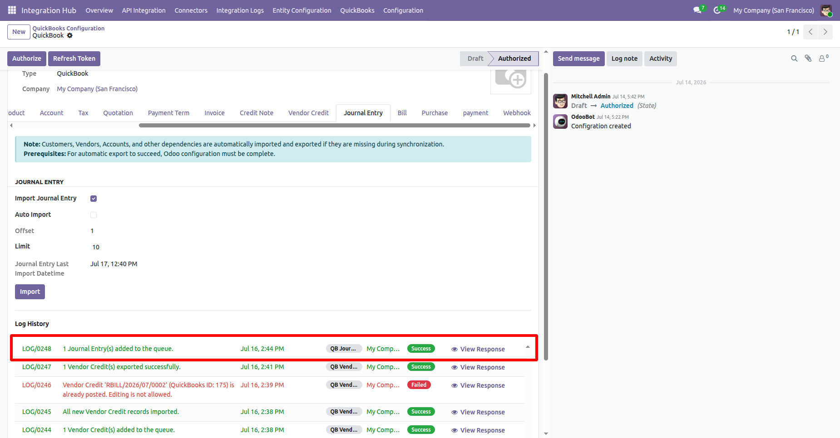840x438 pixels.
Task: Search messages with the chatter magnifier icon
Action: (x=794, y=58)
